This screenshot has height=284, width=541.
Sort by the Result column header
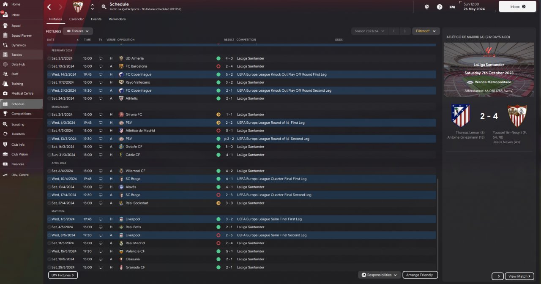point(229,40)
